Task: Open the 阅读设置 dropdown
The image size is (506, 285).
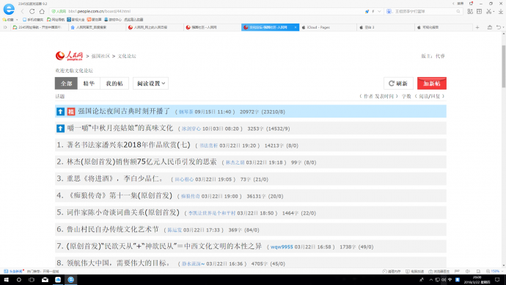Action: [151, 83]
